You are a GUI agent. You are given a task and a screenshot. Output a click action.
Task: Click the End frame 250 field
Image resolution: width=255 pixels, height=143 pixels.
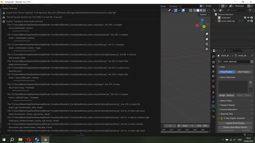[202, 126]
